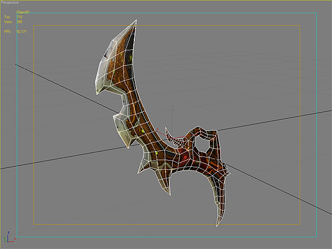Image resolution: width=332 pixels, height=249 pixels.
Task: Open the Perspective viewport label menu
Action: (10, 2)
